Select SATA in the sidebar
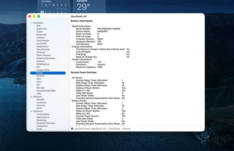234x151 pixels. 39,82
